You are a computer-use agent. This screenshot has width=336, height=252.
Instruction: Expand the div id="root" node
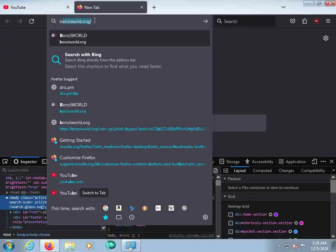click(x=10, y=212)
